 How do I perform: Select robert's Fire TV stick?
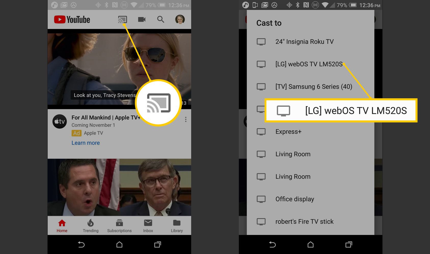coord(310,221)
